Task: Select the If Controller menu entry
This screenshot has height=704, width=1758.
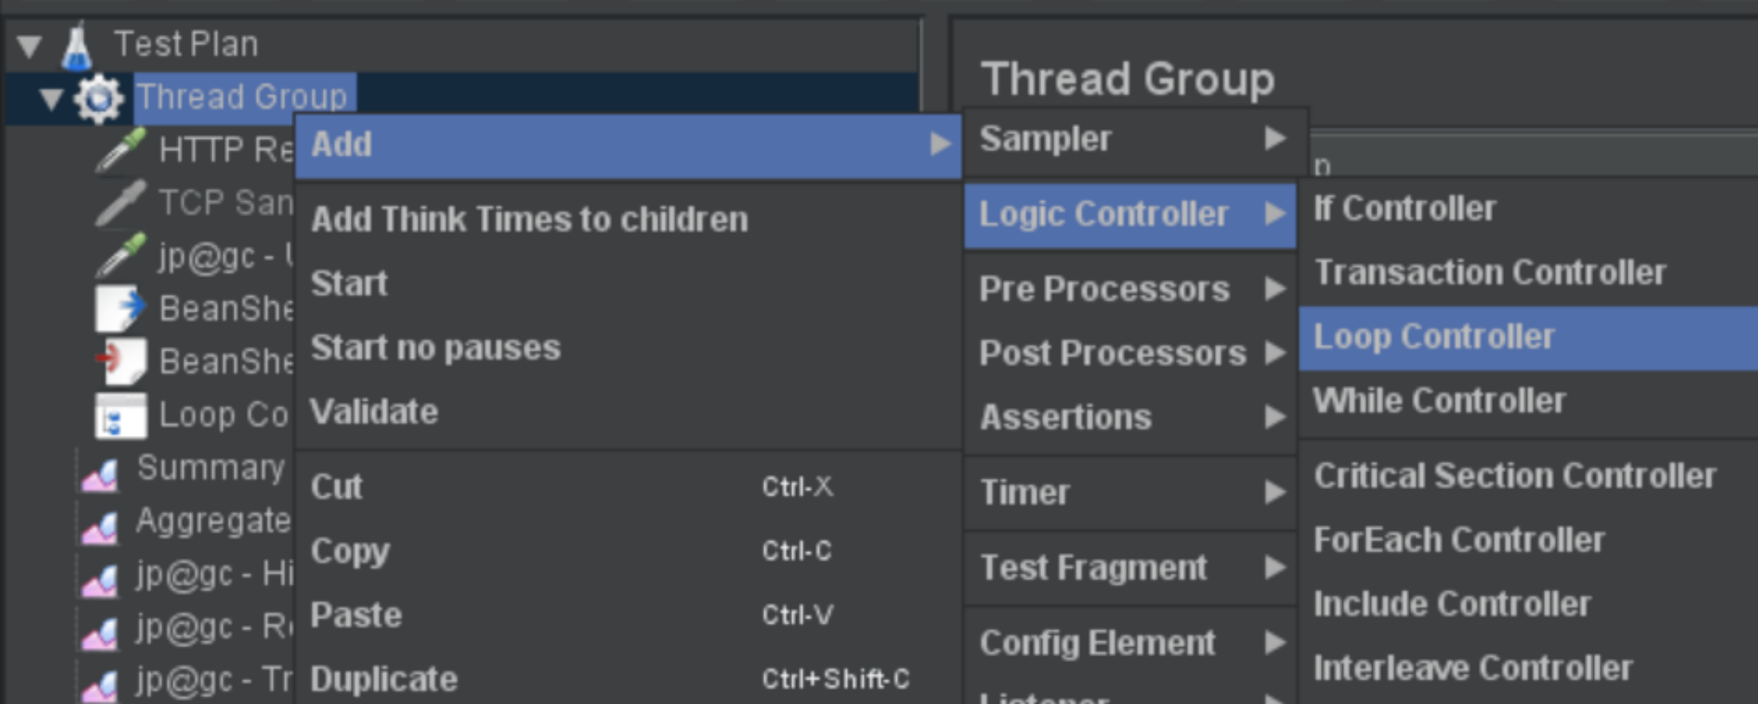Action: coord(1404,208)
